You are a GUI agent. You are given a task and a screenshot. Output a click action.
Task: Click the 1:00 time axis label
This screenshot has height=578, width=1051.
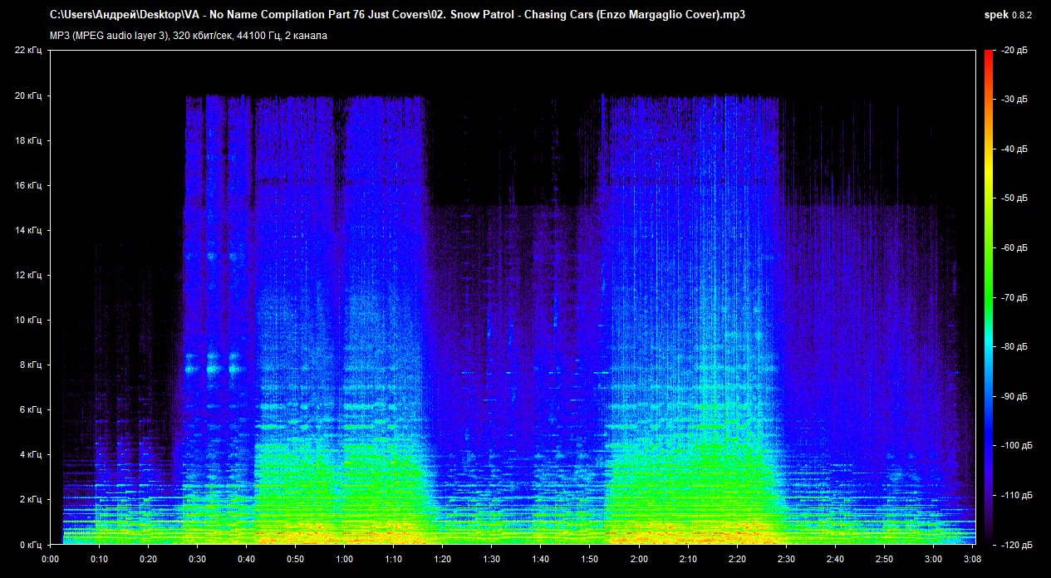pos(345,560)
